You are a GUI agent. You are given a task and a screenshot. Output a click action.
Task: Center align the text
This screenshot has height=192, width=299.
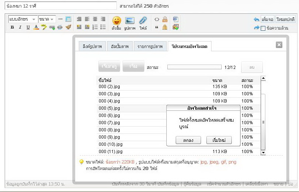(95, 19)
